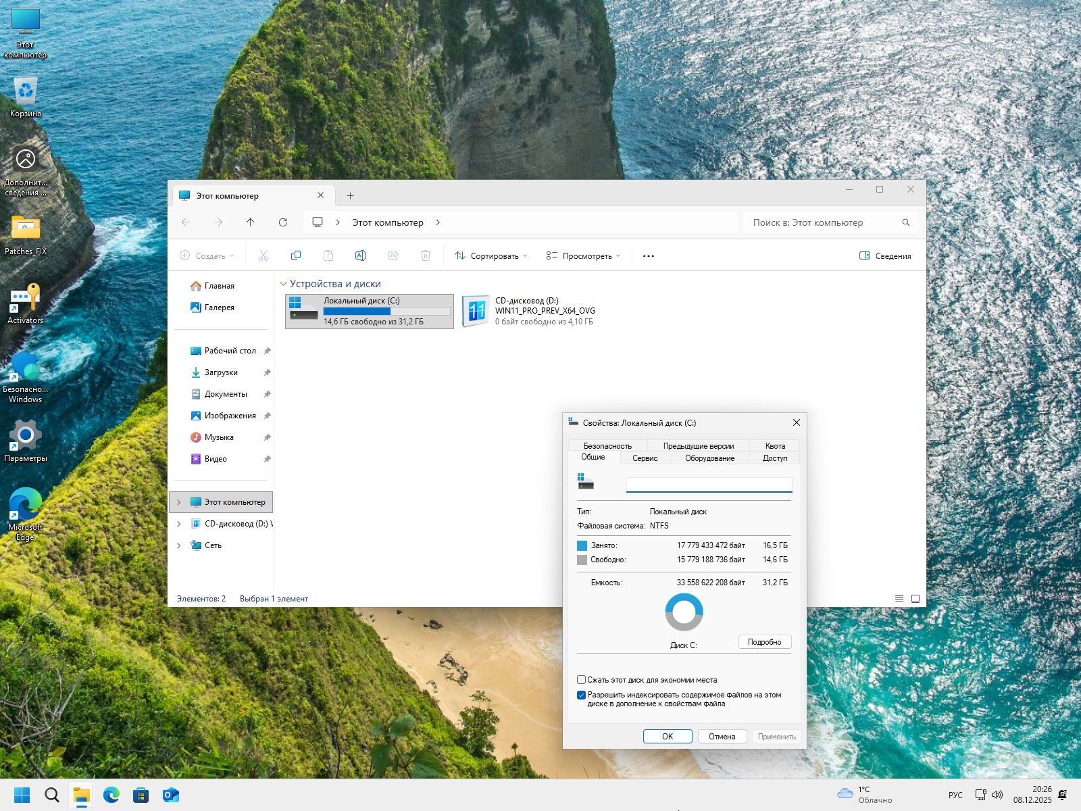Switch to the Безопасность tab
The width and height of the screenshot is (1081, 811).
click(607, 446)
